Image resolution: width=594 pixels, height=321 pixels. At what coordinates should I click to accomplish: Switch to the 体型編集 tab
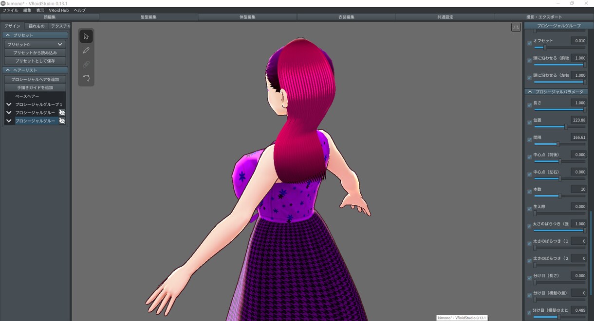(x=247, y=17)
